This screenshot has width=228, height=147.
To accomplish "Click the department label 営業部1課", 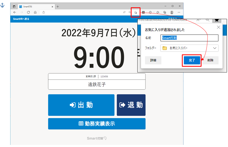I will tap(91, 76).
